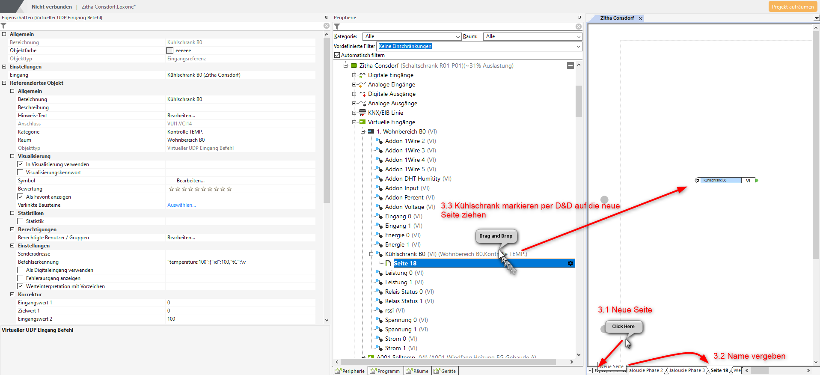Image resolution: width=820 pixels, height=375 pixels.
Task: Click the Seite 18 page icon
Action: (388, 263)
